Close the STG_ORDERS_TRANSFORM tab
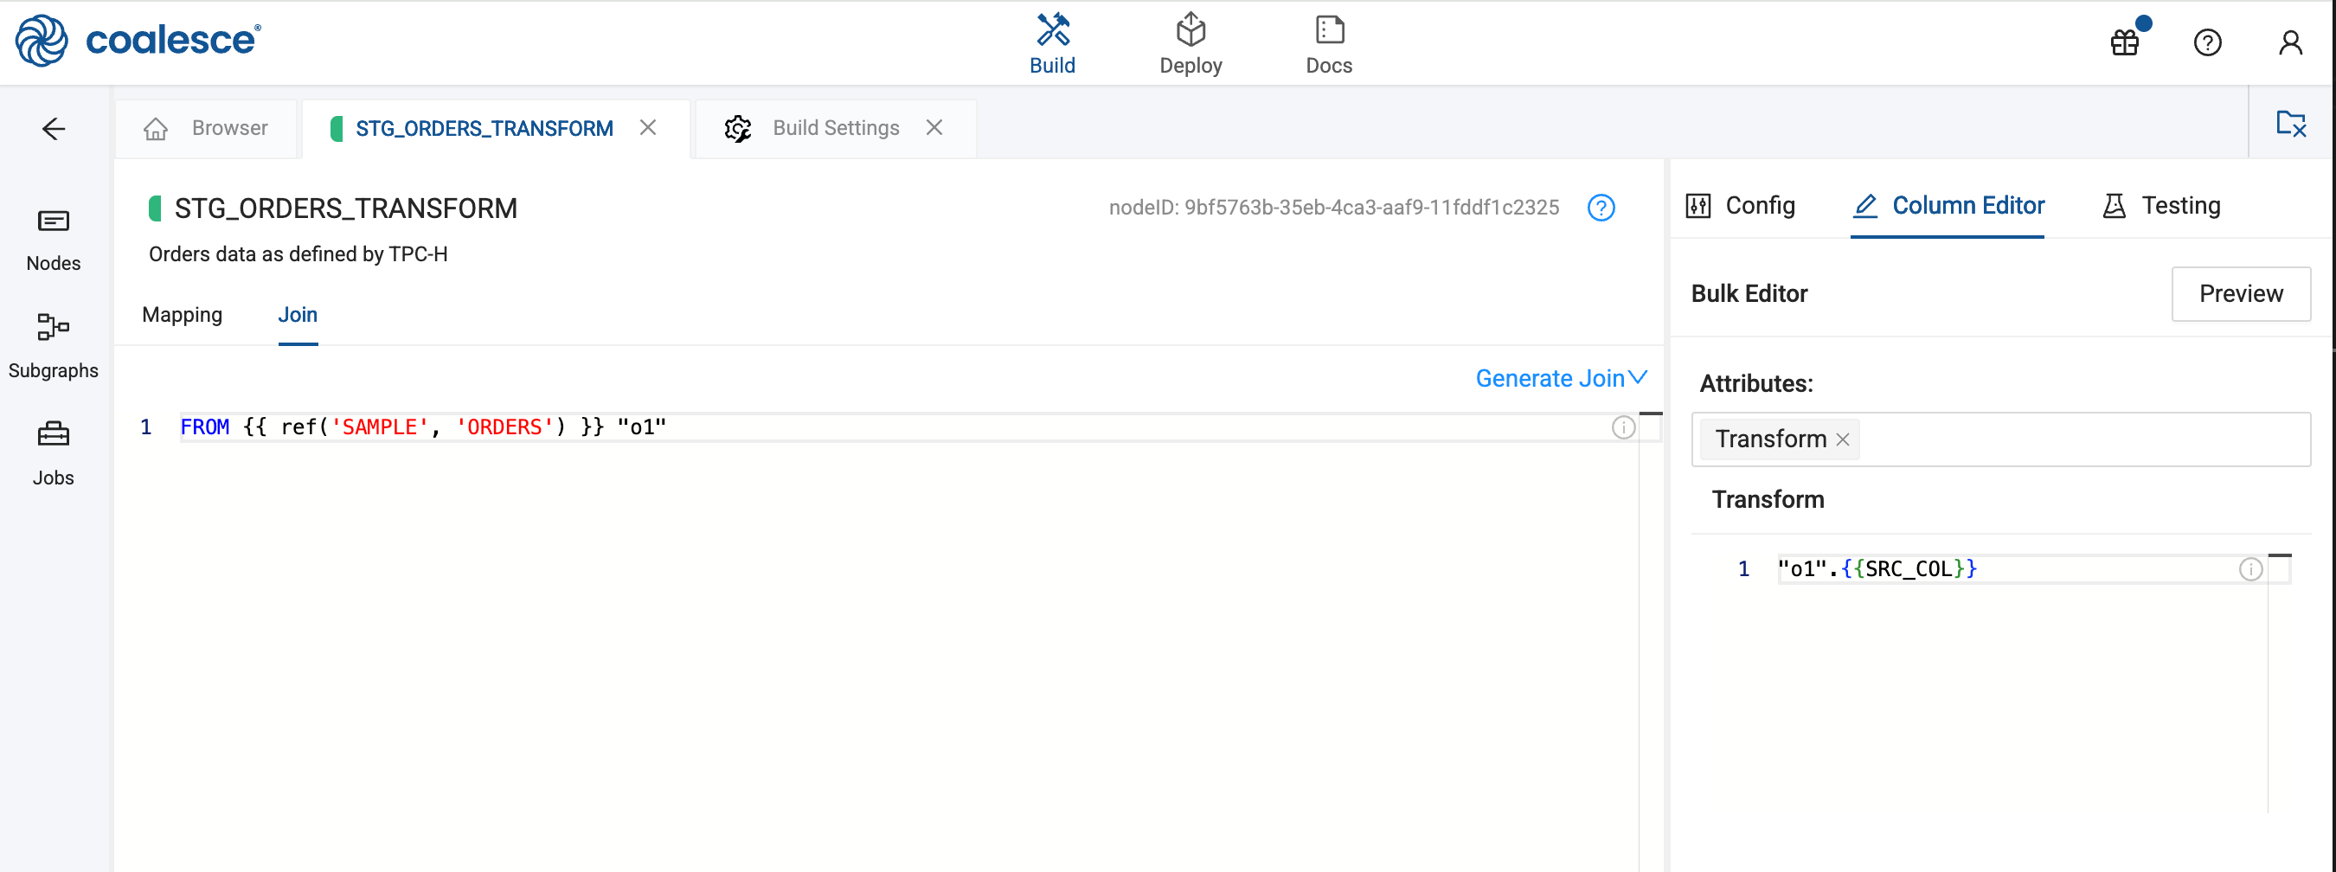This screenshot has width=2336, height=872. (x=647, y=128)
